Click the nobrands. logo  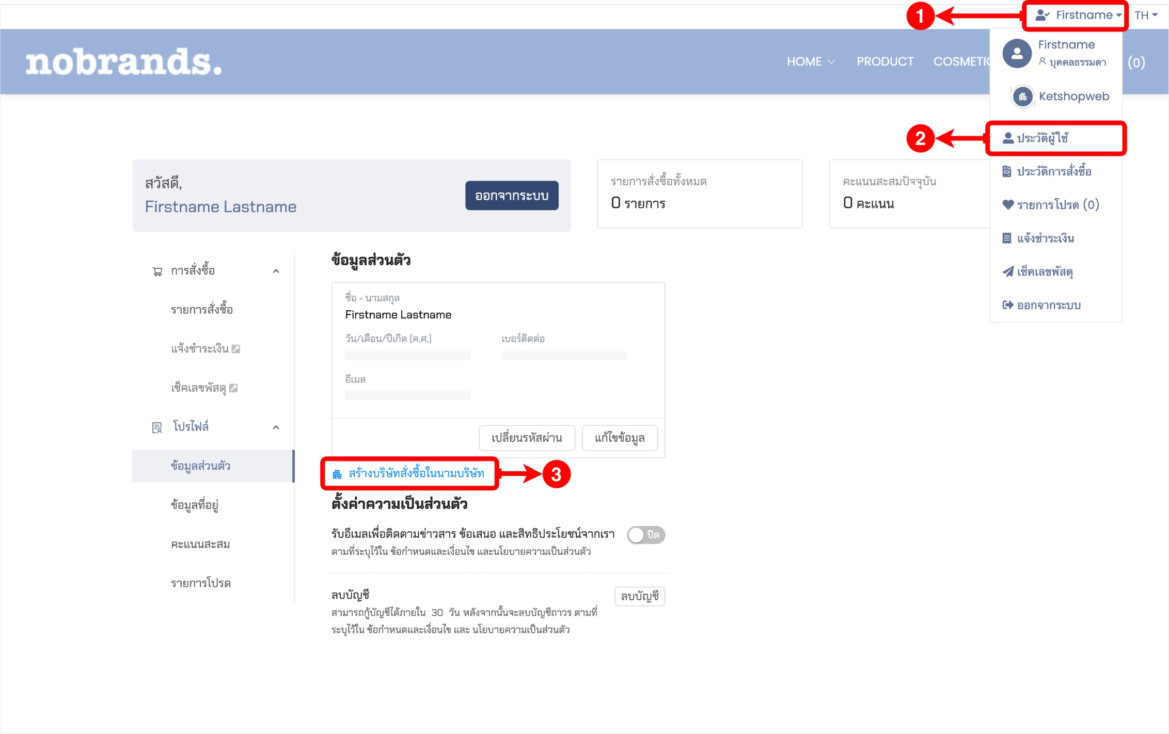point(124,62)
